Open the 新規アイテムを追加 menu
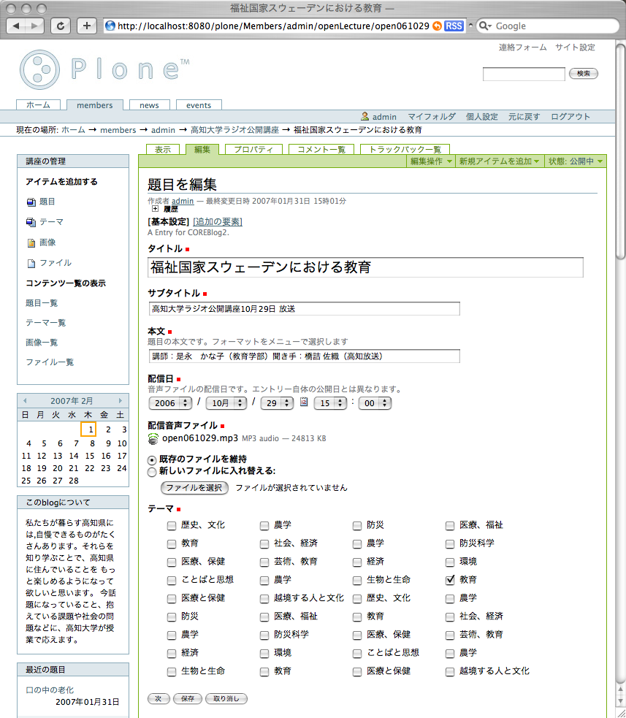Image resolution: width=626 pixels, height=718 pixels. click(499, 161)
